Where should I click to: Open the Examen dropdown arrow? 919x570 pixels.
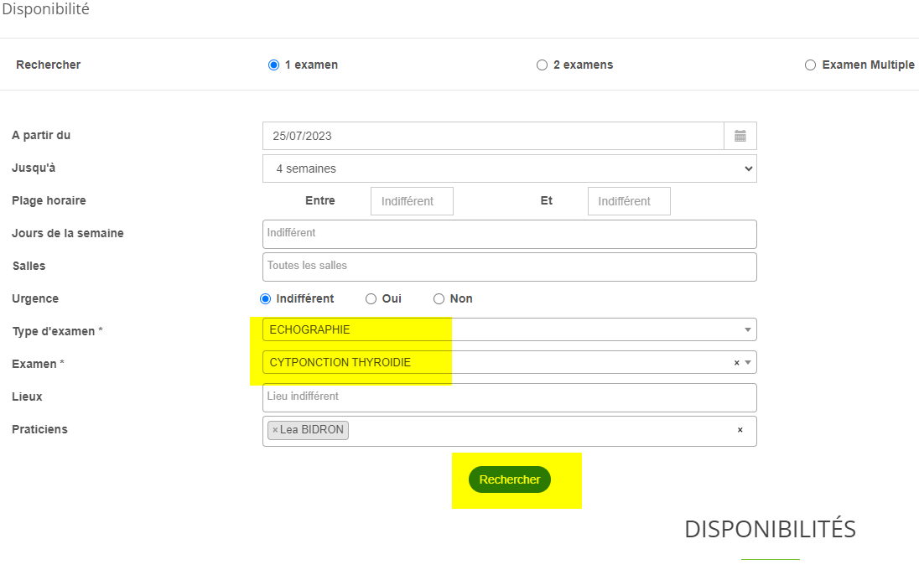point(748,363)
